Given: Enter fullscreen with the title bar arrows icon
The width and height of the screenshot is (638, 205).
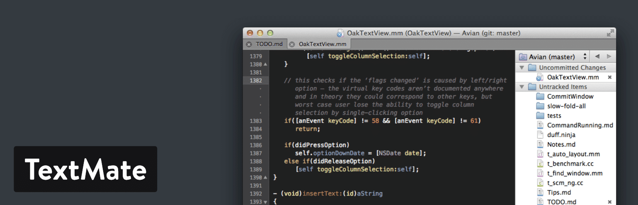Looking at the screenshot, I should pos(610,33).
